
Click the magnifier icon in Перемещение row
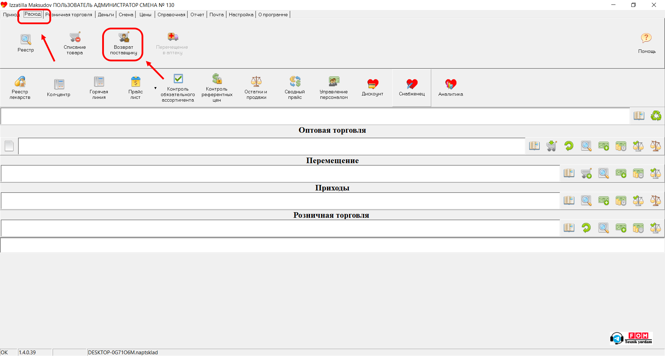[x=604, y=173]
